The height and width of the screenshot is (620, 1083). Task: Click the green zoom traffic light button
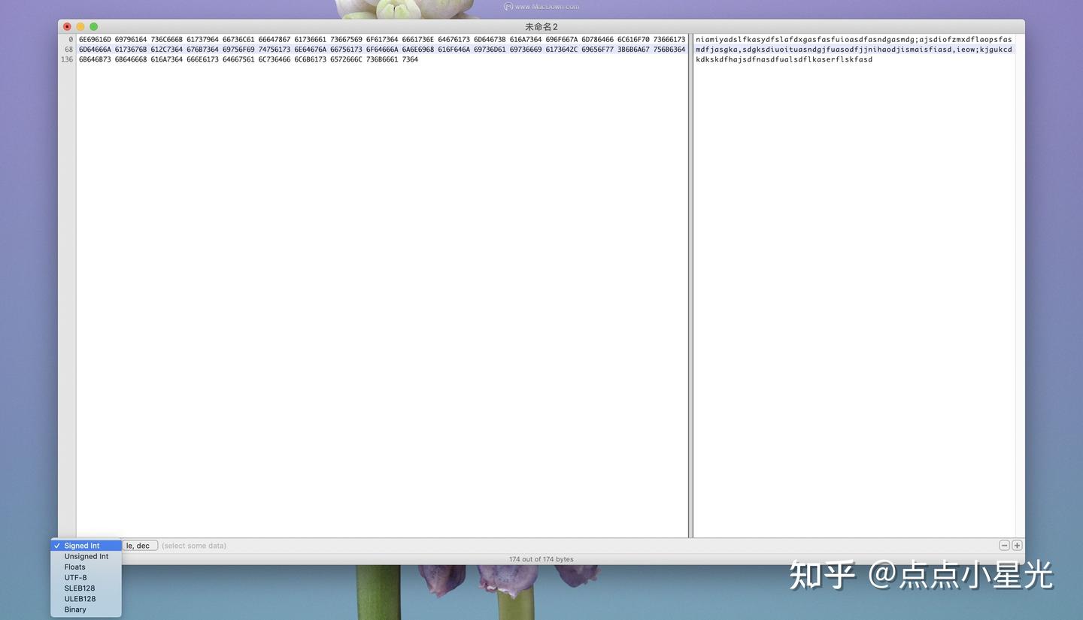93,26
